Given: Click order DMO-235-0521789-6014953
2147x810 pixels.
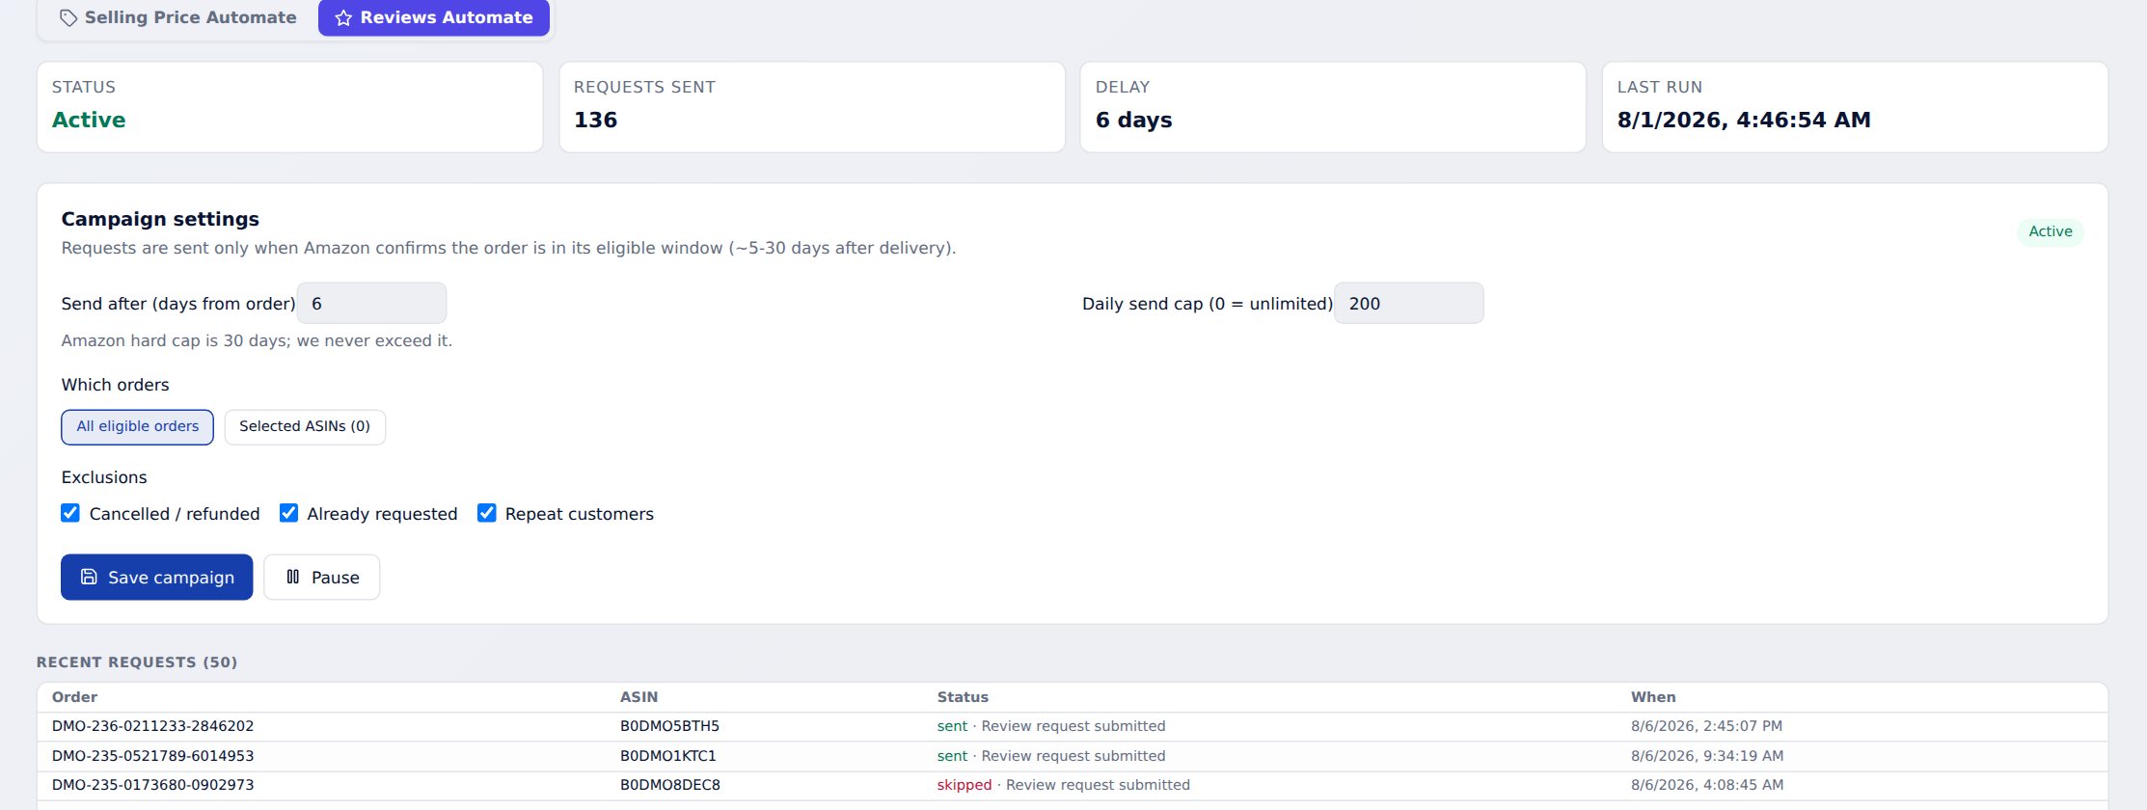Looking at the screenshot, I should (x=152, y=756).
